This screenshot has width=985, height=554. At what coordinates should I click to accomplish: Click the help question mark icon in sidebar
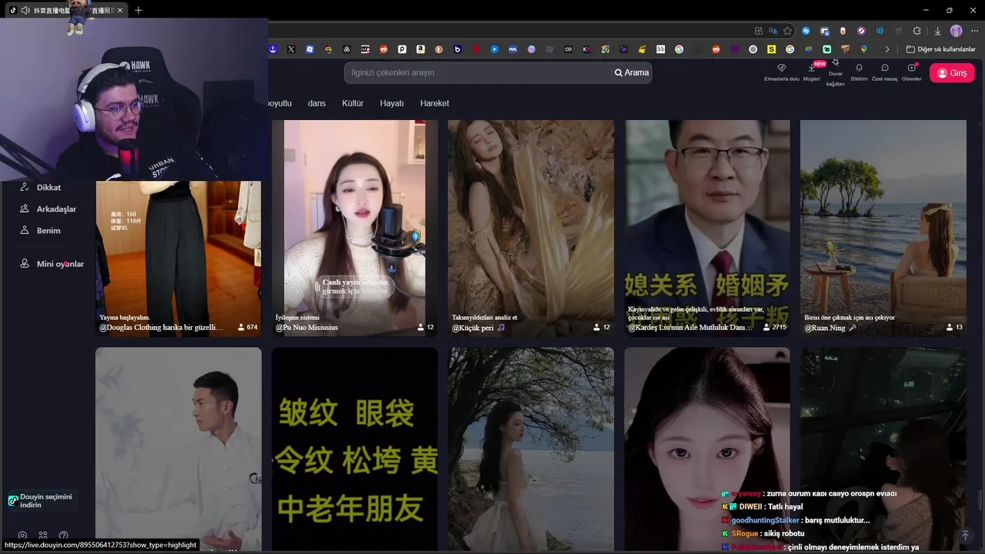(63, 536)
